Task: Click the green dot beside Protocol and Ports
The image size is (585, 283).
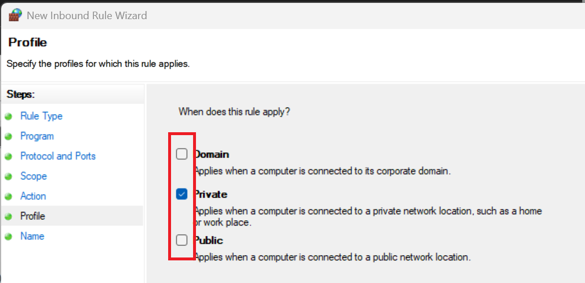Action: 8,157
